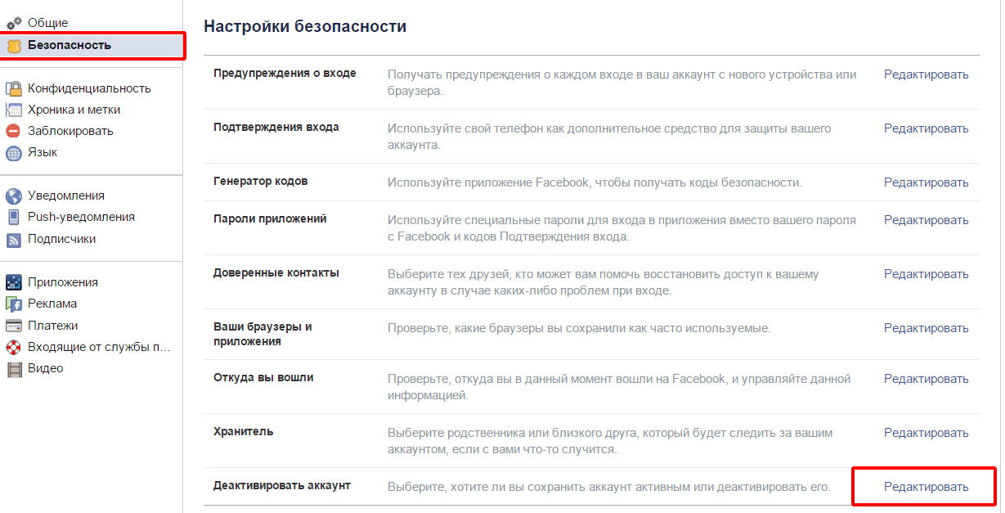Click the Хроника и метки sidebar icon
Viewport: 1005px width, 513px height.
point(14,110)
